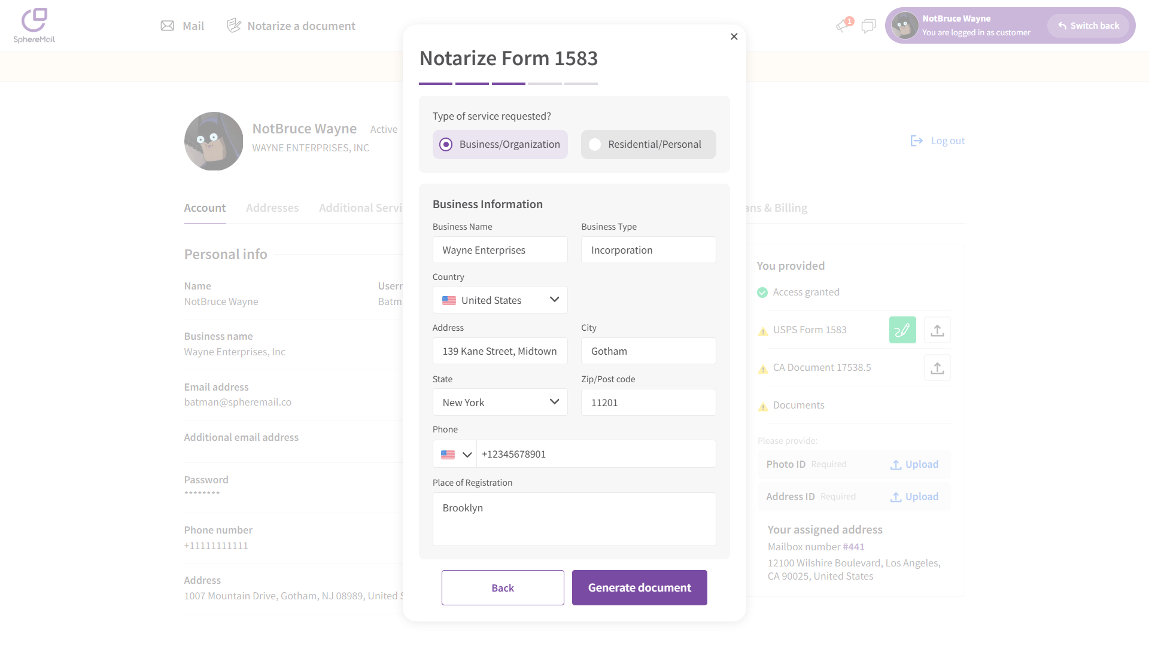Click the Place of Registration text area

point(574,519)
